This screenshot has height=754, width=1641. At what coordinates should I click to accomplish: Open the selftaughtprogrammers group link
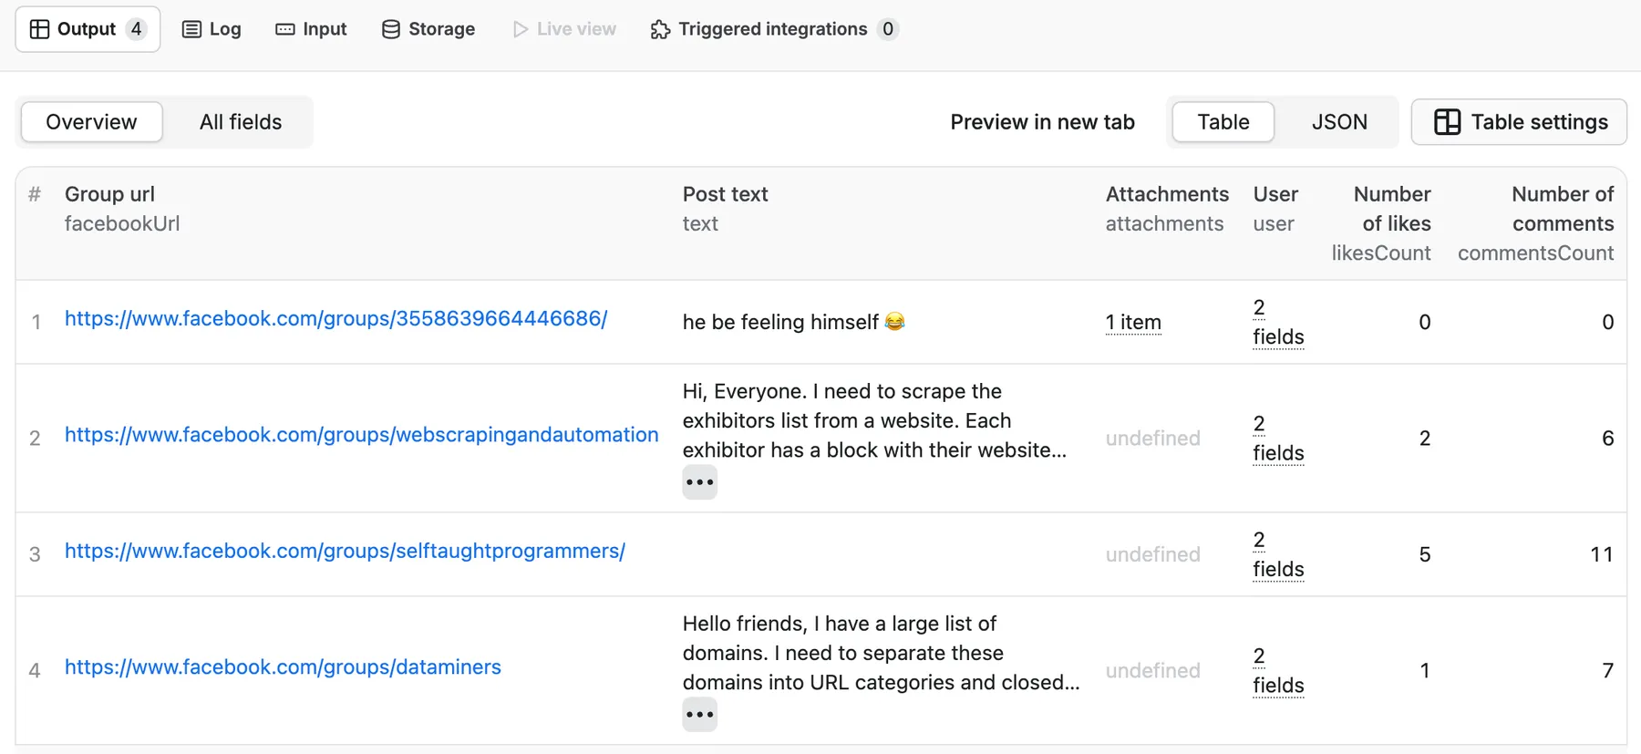pyautogui.click(x=345, y=551)
